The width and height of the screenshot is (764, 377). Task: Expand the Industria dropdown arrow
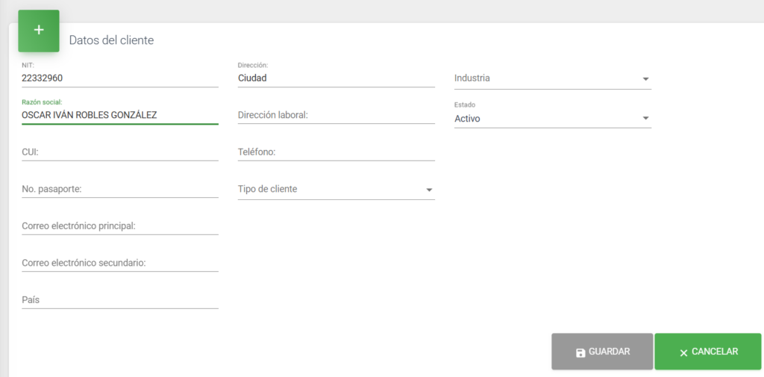point(645,79)
